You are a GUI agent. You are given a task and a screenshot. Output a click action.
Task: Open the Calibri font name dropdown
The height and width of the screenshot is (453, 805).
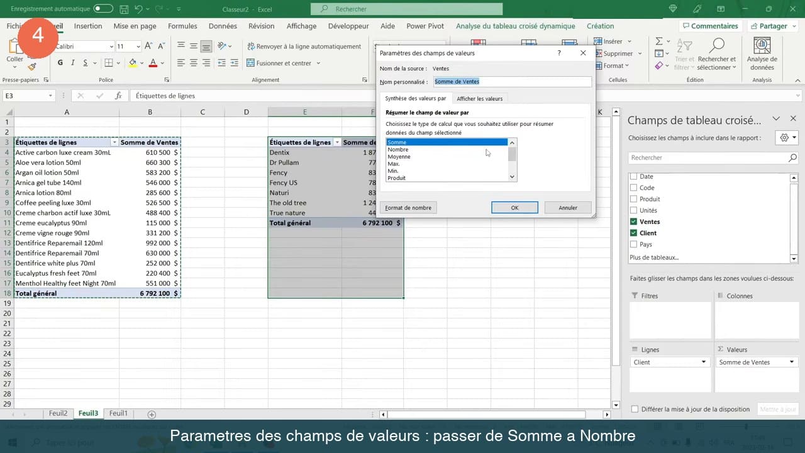pyautogui.click(x=111, y=47)
